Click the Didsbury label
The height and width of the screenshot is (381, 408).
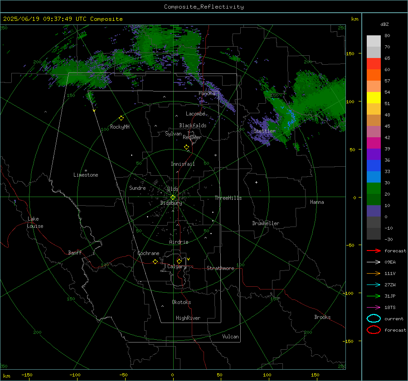pyautogui.click(x=171, y=203)
